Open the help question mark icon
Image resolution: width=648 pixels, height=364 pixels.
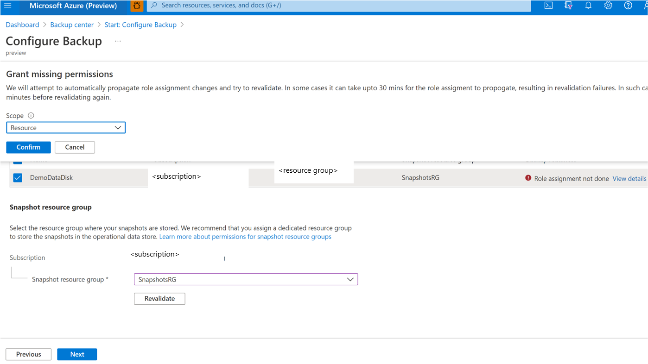coord(628,6)
